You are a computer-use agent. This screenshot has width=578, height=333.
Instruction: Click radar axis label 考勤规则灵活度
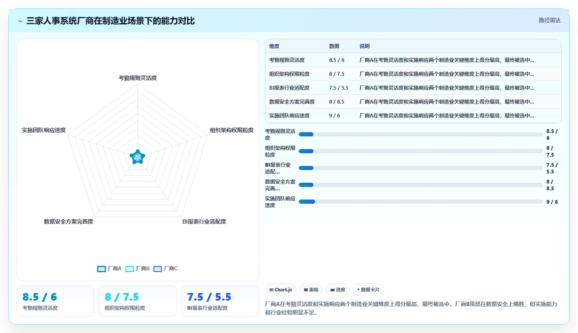(x=138, y=78)
